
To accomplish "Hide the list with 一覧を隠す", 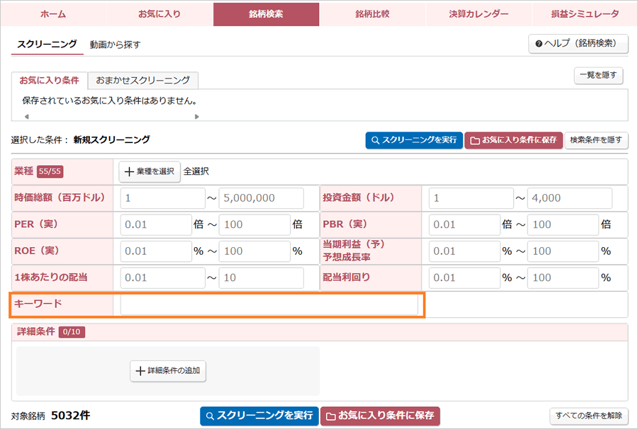I will click(598, 75).
